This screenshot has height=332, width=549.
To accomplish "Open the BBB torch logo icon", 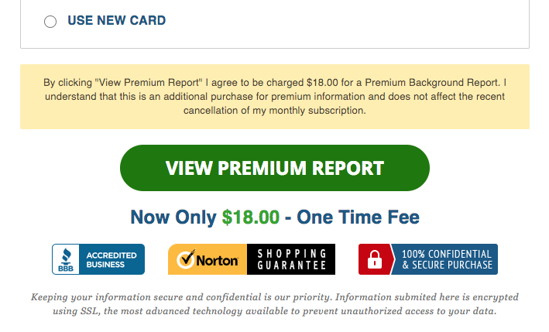I will 66,259.
